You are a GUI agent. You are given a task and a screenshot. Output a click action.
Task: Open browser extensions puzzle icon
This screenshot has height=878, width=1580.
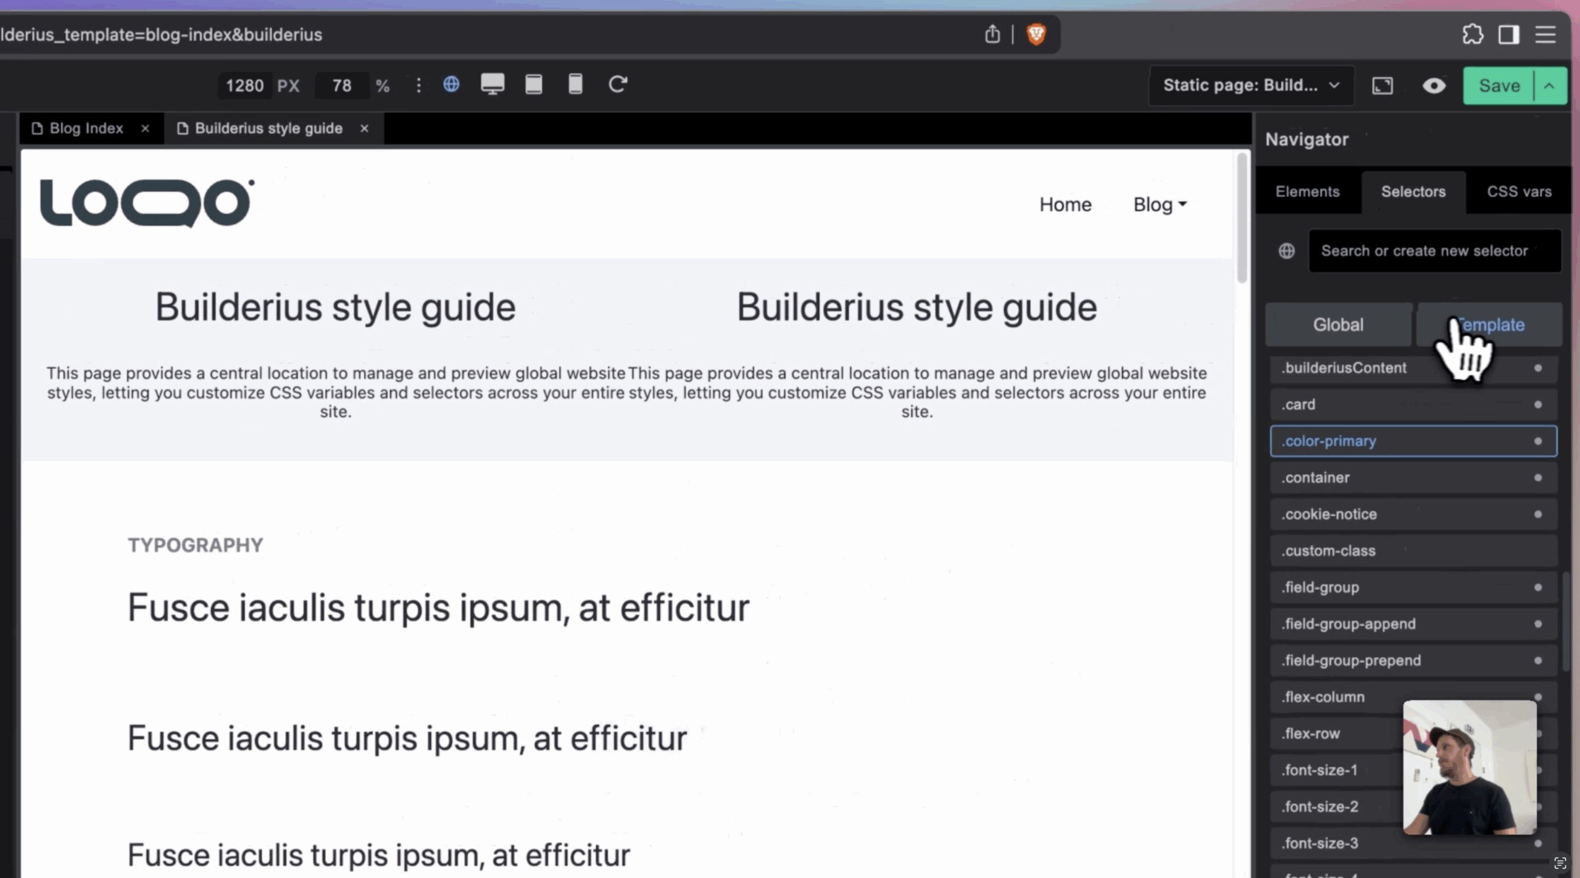1473,34
